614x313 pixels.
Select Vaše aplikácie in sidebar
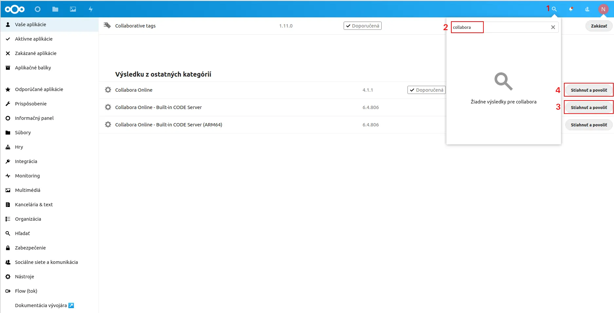(x=49, y=25)
